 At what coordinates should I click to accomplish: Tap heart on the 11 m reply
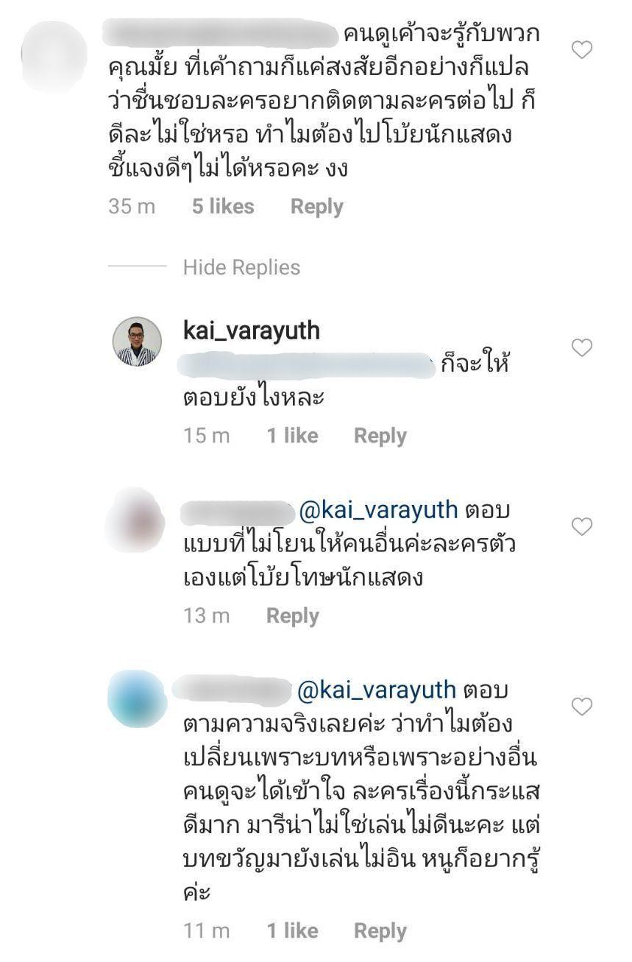coord(582,707)
